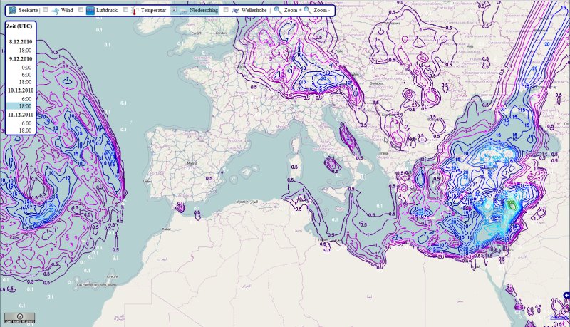Open the Seekarte link in toolbar
Image resolution: width=570 pixels, height=327 pixels.
(x=28, y=11)
